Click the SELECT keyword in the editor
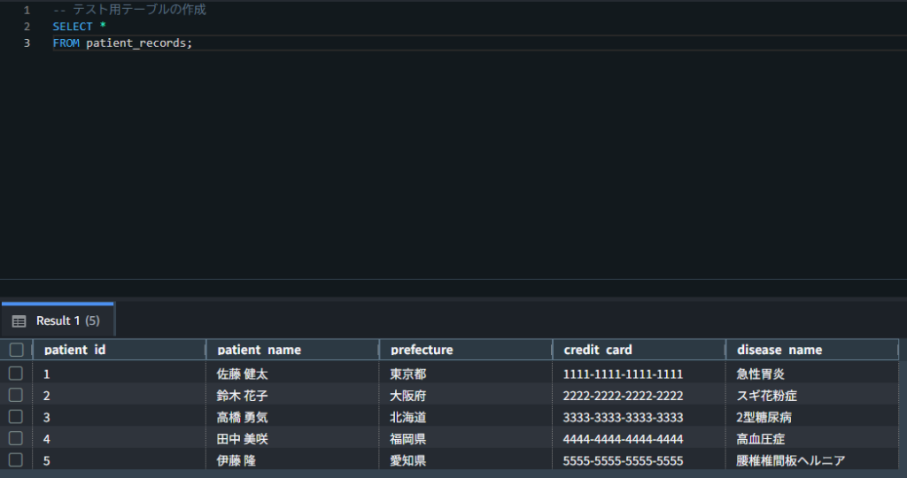The height and width of the screenshot is (478, 907). (x=73, y=27)
